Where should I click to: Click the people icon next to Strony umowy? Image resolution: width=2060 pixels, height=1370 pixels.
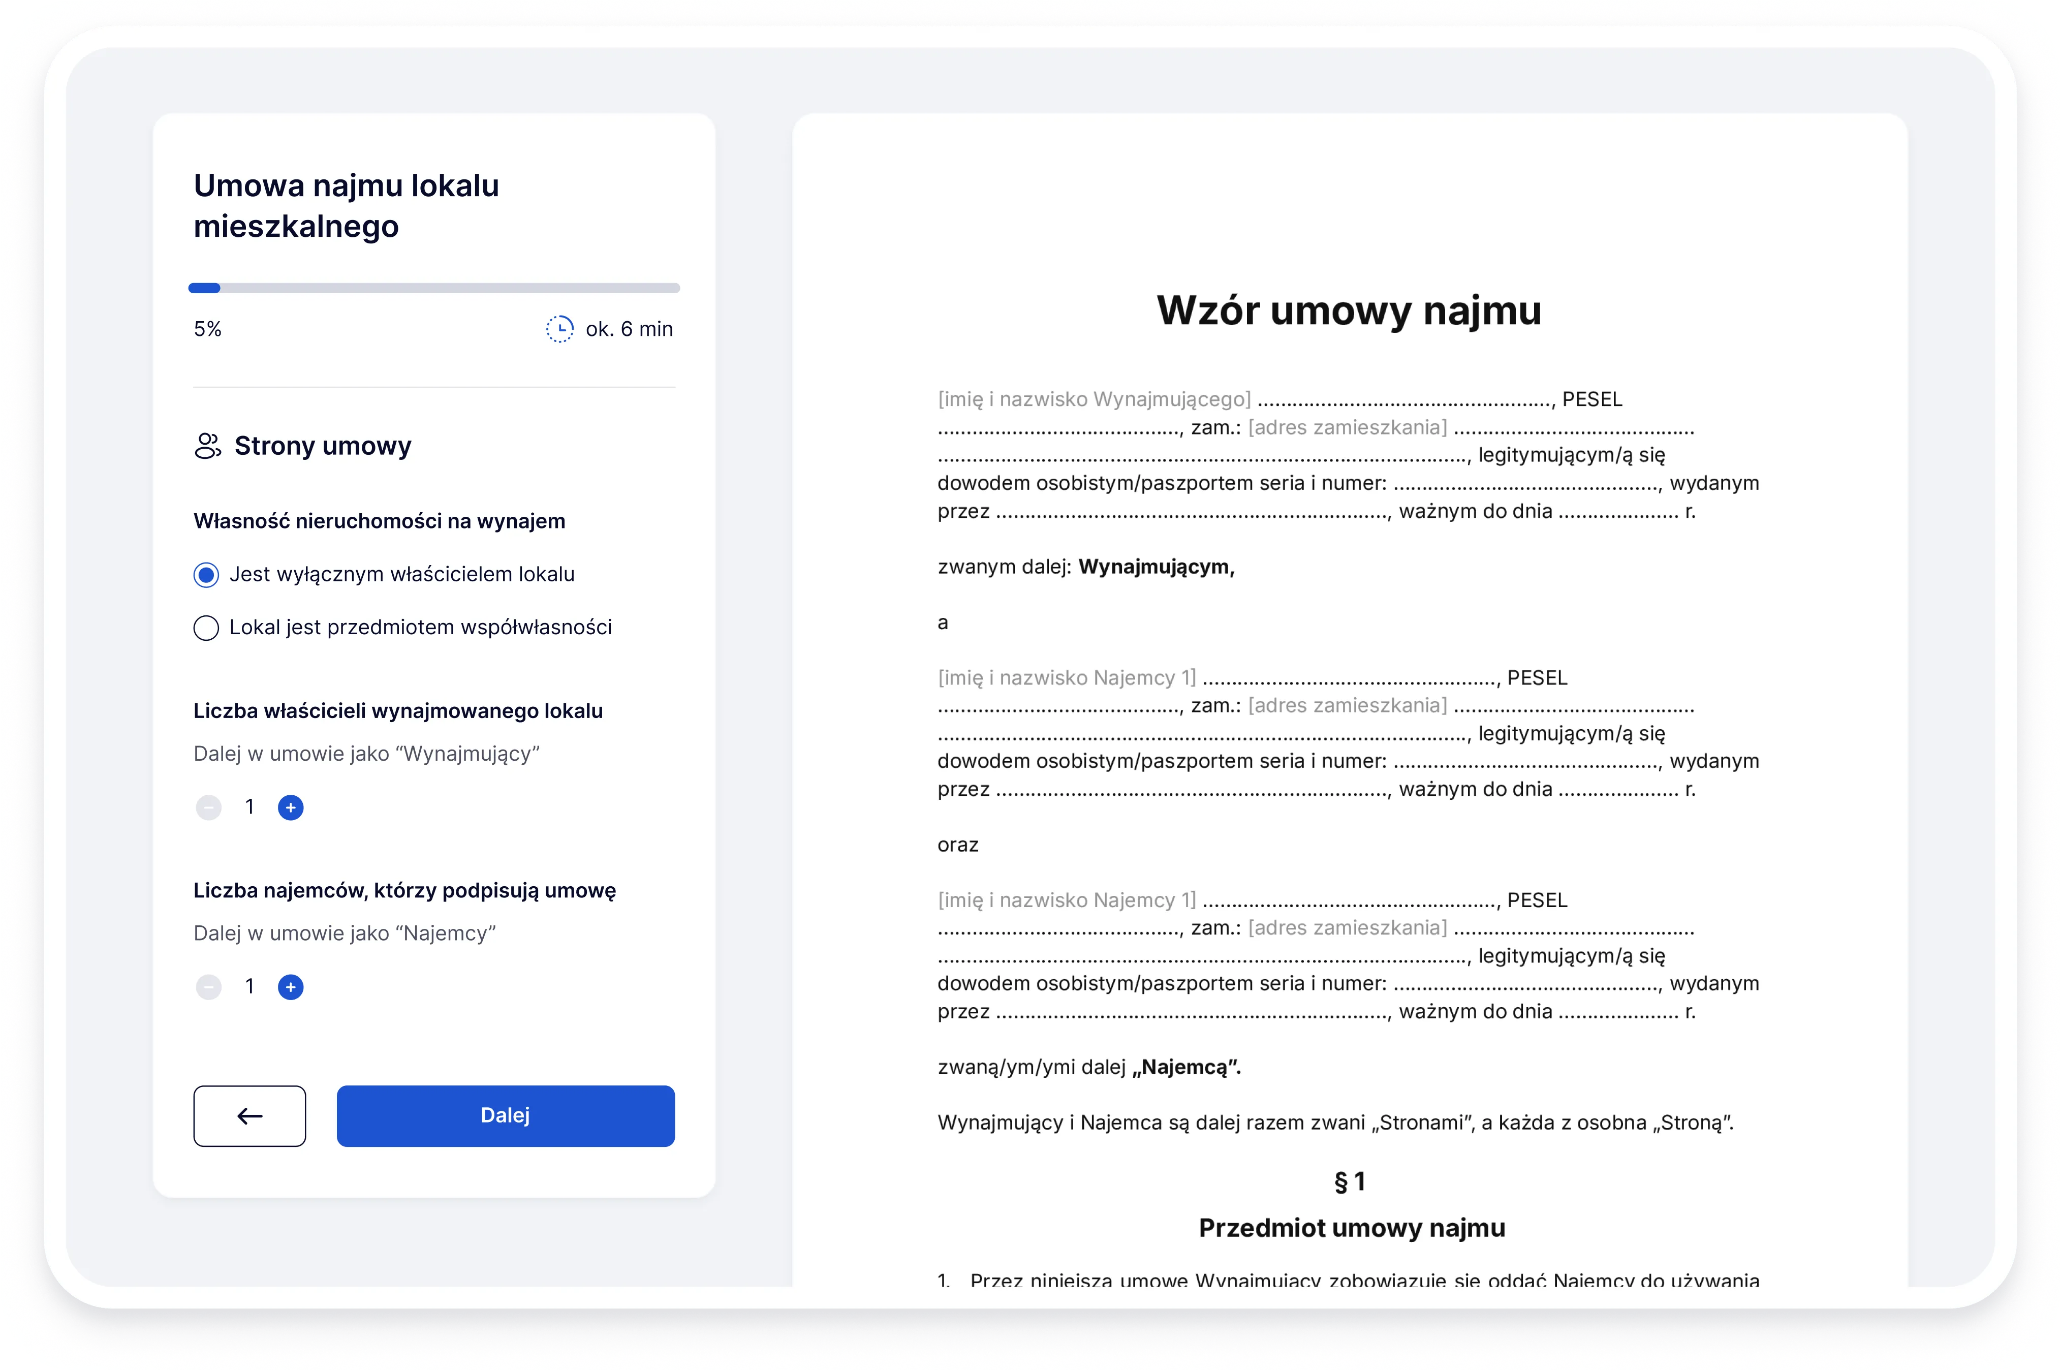pyautogui.click(x=208, y=446)
